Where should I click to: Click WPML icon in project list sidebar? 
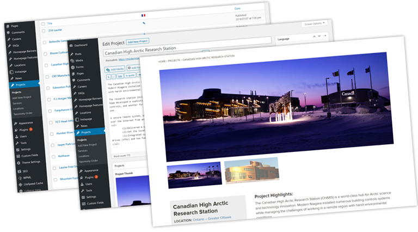20,178
